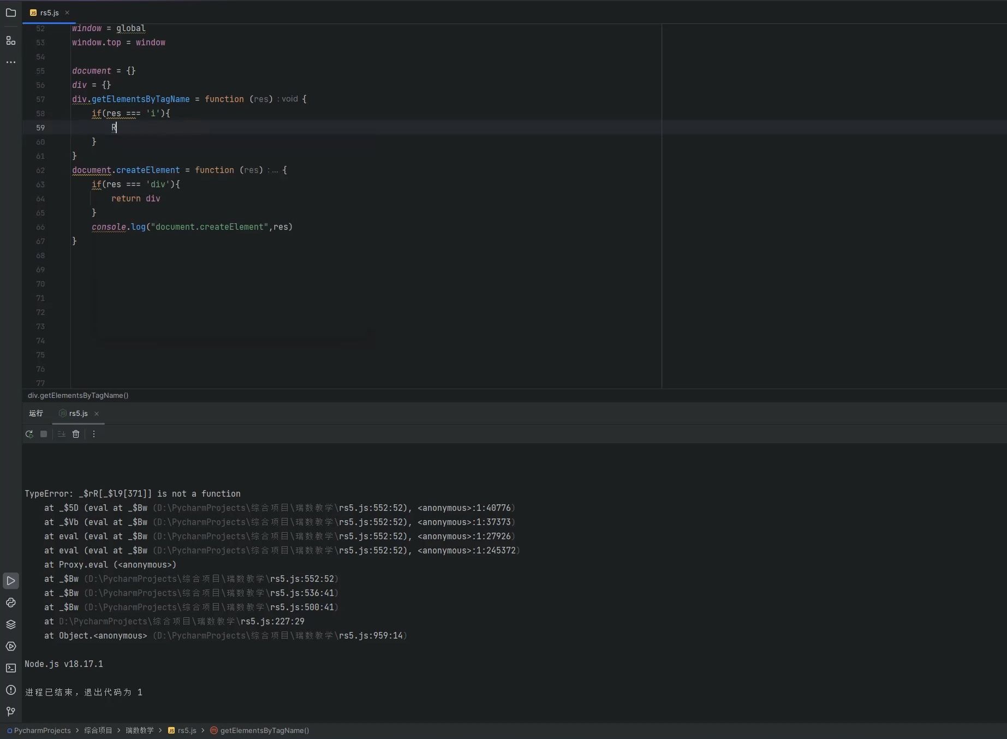Click 综合项目 in the breadcrumb bar

coord(98,731)
